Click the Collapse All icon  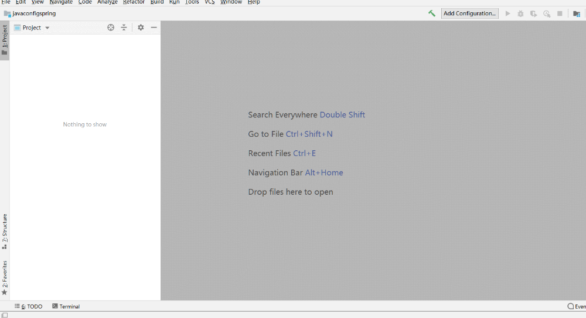point(124,28)
